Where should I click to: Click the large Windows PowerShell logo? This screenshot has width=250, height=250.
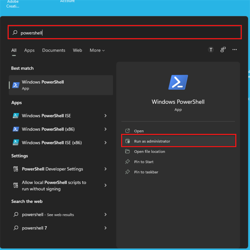tap(178, 82)
